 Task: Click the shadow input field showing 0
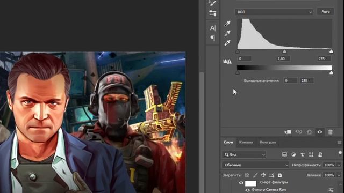click(x=245, y=58)
